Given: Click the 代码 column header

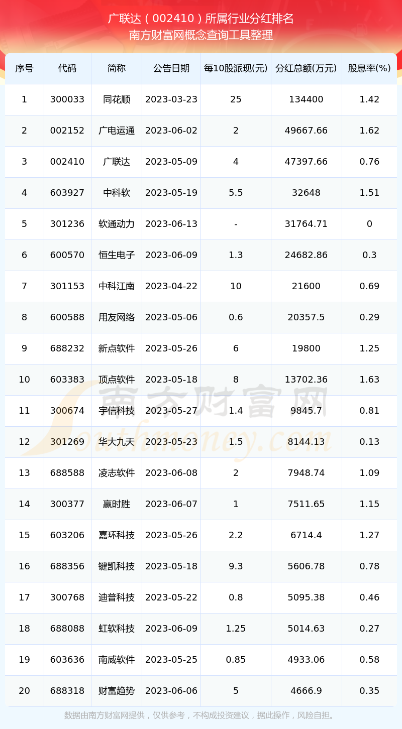Looking at the screenshot, I should point(67,68).
